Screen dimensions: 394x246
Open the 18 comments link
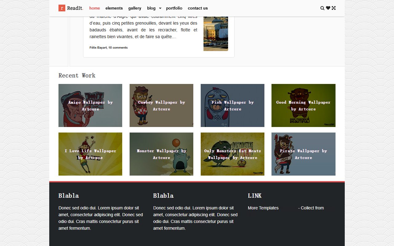[118, 48]
